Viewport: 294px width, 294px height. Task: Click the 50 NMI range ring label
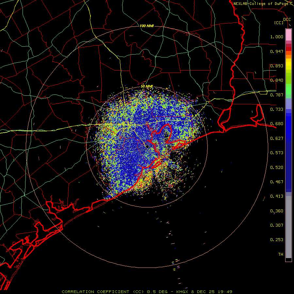pyautogui.click(x=147, y=87)
